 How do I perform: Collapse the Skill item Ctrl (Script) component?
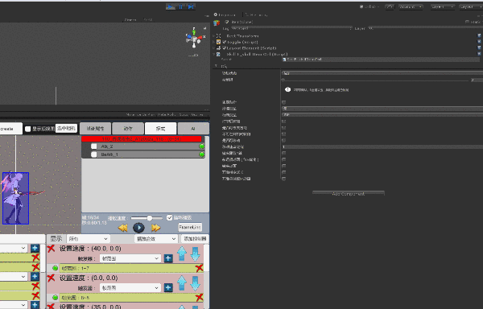click(x=214, y=54)
